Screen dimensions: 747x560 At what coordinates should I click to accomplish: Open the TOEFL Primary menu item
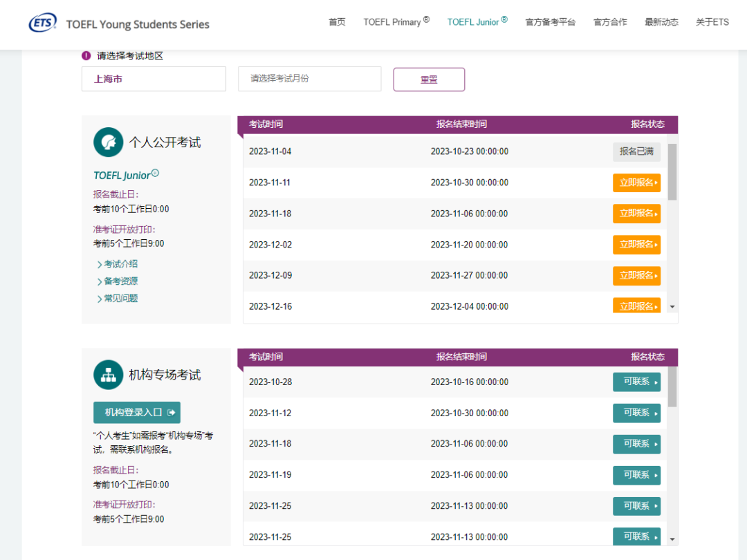point(396,21)
